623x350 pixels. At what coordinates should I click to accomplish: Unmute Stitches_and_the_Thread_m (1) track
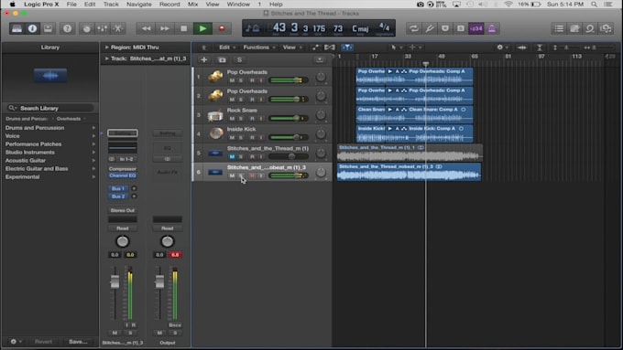point(232,156)
